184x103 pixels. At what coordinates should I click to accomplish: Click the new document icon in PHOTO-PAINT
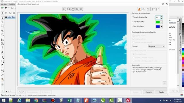click(x=2, y=8)
